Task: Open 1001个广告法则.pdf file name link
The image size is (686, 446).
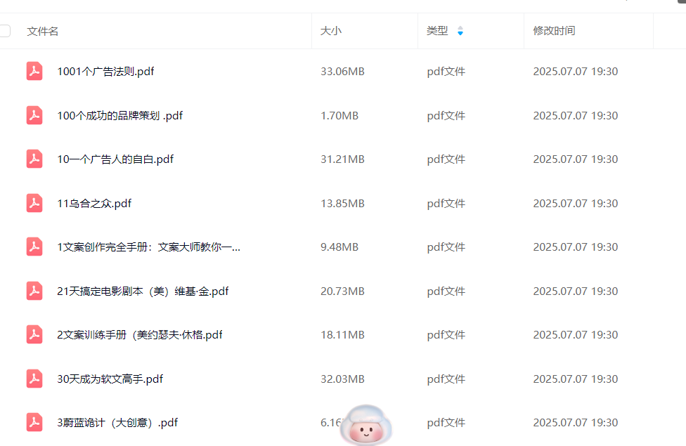Action: tap(105, 72)
